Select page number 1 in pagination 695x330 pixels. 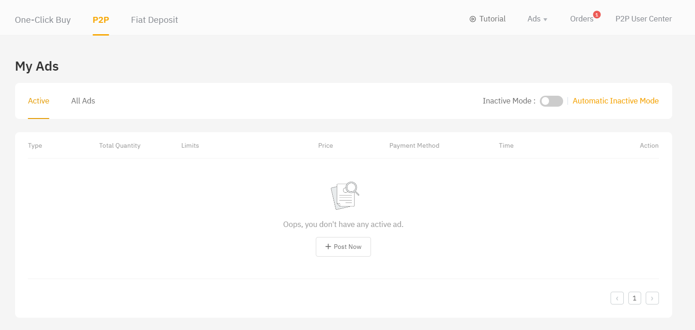pos(634,298)
